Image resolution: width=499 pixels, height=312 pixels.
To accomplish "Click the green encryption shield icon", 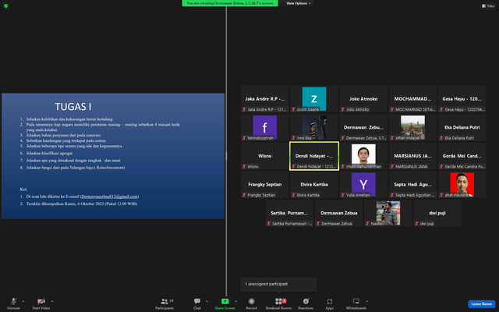I will coord(5,5).
